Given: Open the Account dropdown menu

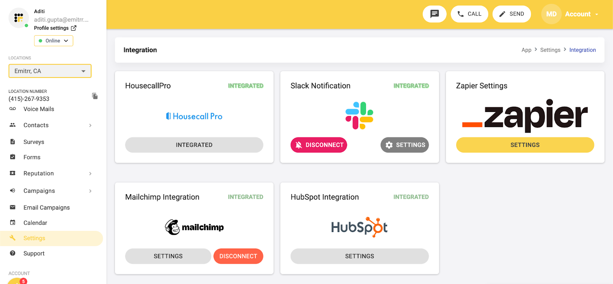Looking at the screenshot, I should (x=582, y=14).
